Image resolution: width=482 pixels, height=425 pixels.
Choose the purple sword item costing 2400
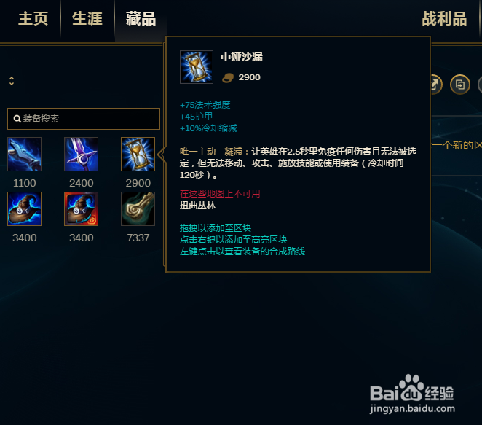(x=81, y=155)
